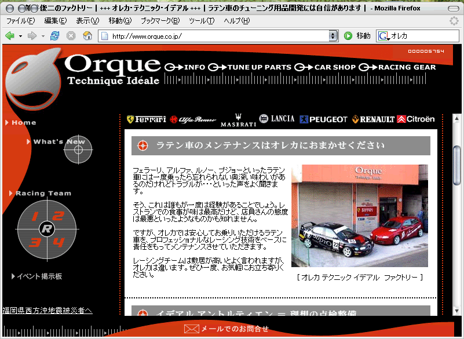Open the ツール(T) menu

click(x=202, y=21)
